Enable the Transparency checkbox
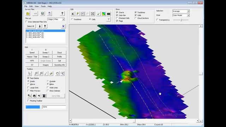226x127 pixels. click(x=157, y=20)
